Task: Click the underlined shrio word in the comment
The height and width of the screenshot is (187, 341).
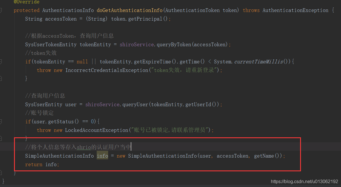Action: tap(83, 147)
